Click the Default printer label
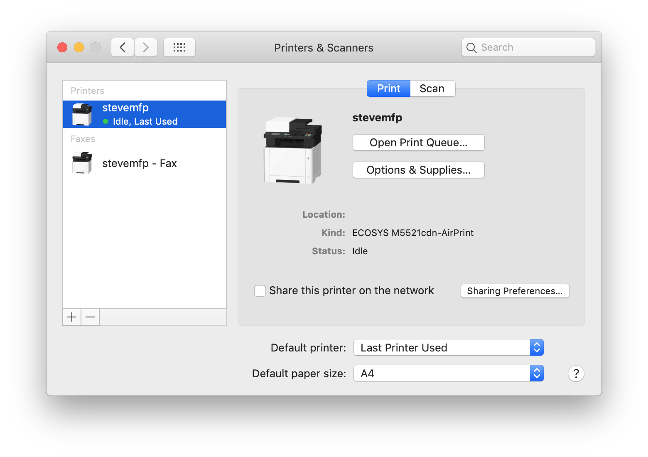Image resolution: width=648 pixels, height=457 pixels. pyautogui.click(x=308, y=348)
